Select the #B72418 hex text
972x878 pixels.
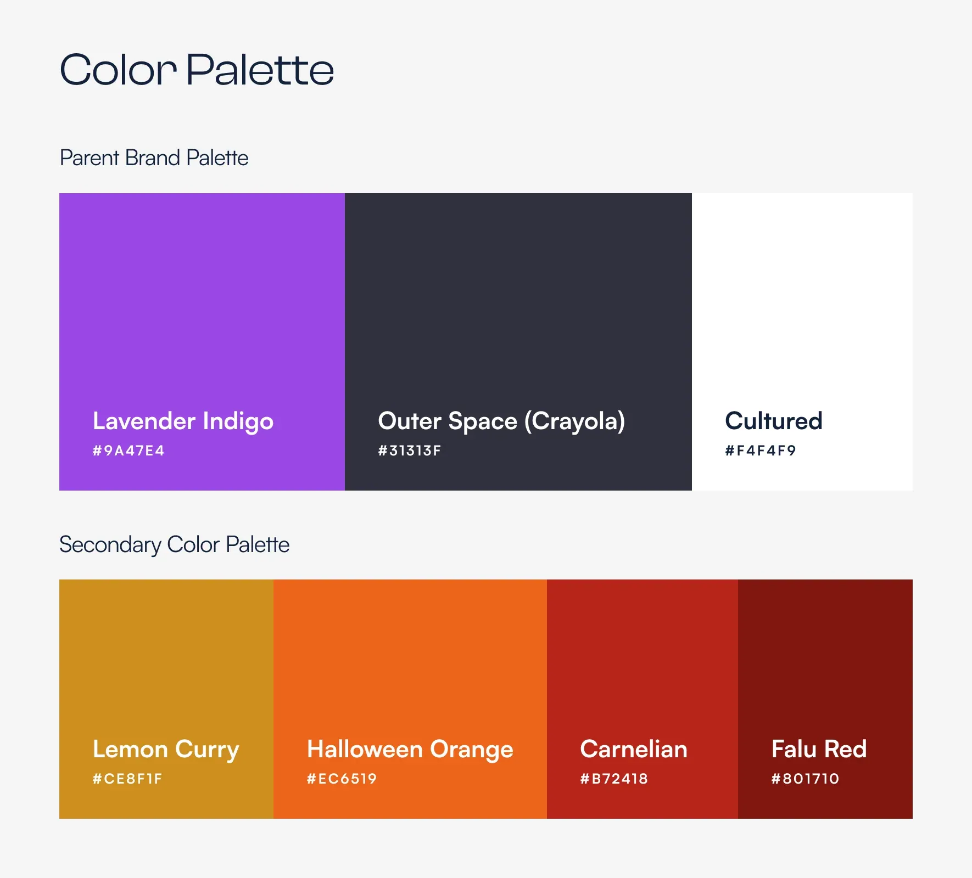coord(614,779)
